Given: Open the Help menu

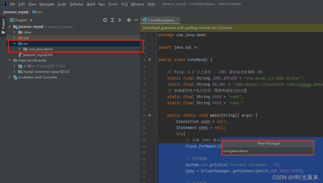Looking at the screenshot, I should coord(151,4).
